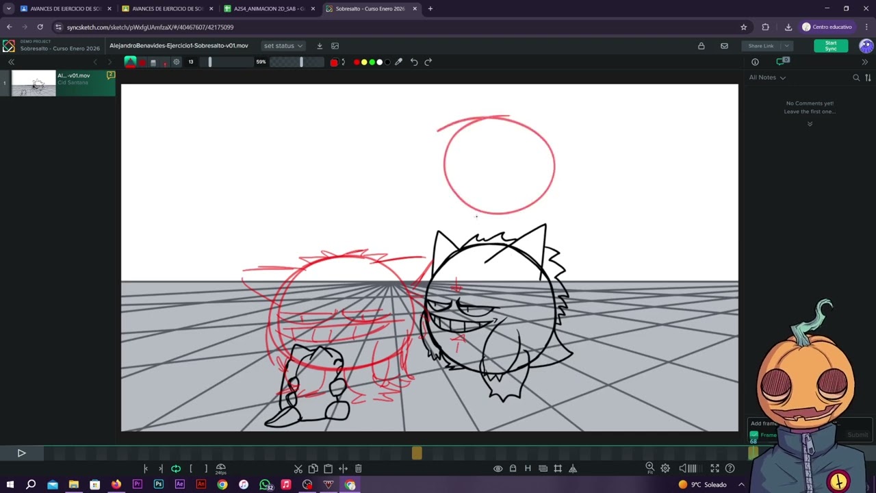Click the move sketch across frames icon
The height and width of the screenshot is (493, 876).
coord(343,468)
